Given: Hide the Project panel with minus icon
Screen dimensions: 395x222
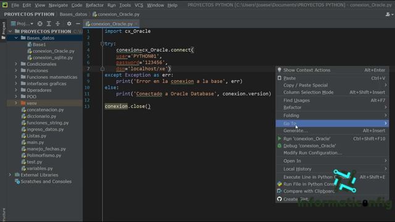Looking at the screenshot, I should click(78, 23).
